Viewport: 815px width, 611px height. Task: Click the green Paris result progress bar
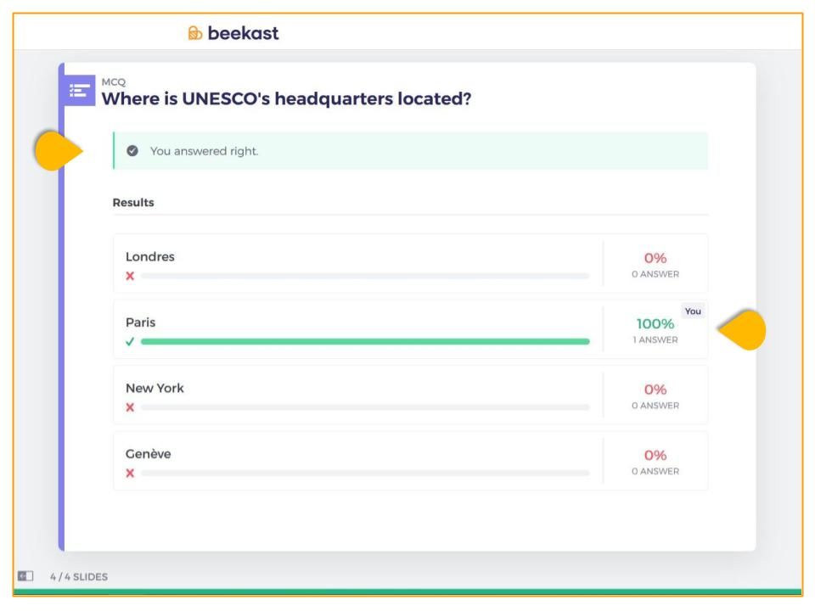pyautogui.click(x=365, y=341)
